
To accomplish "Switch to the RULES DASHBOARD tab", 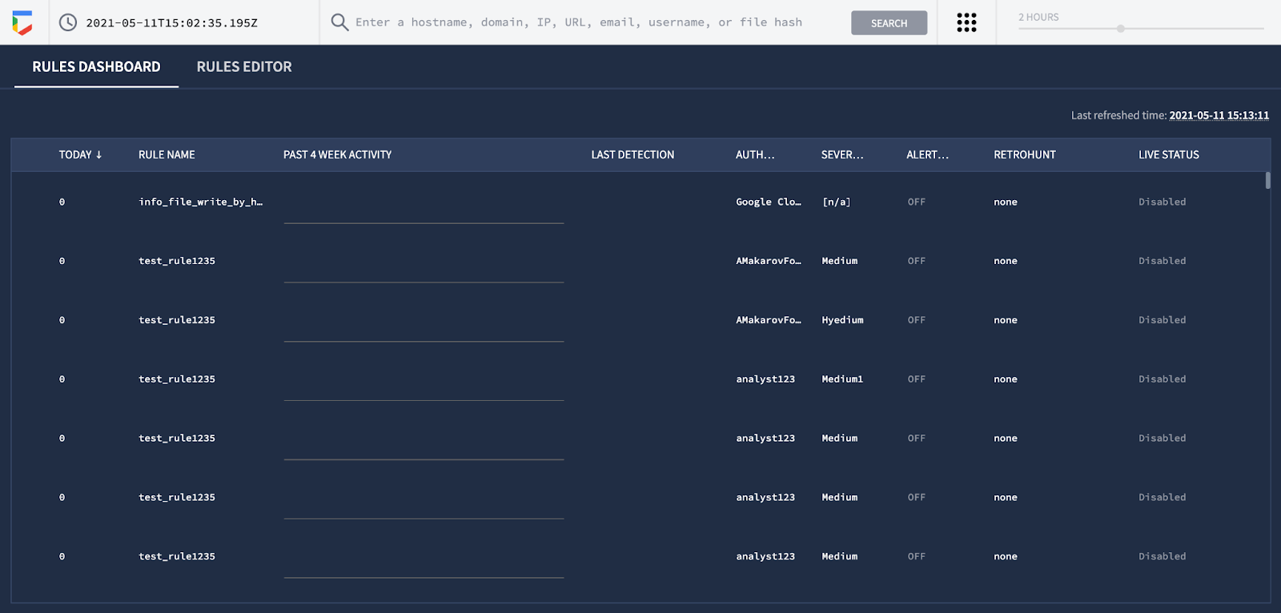I will pyautogui.click(x=96, y=67).
